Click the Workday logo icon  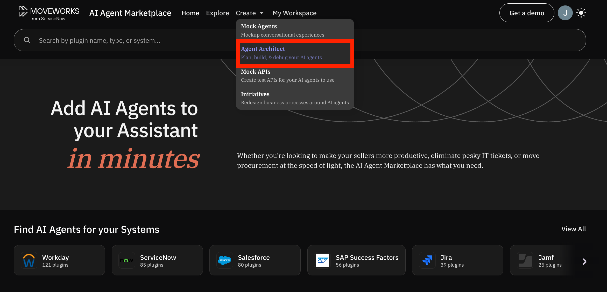(x=29, y=260)
